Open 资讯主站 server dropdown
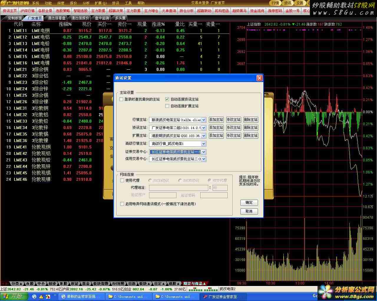Screen dimensions: 377x301 point(204,128)
